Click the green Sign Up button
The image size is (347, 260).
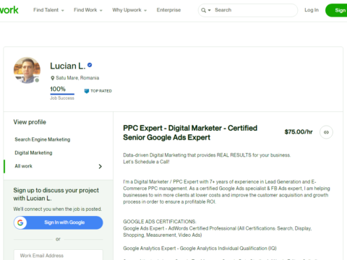point(336,10)
